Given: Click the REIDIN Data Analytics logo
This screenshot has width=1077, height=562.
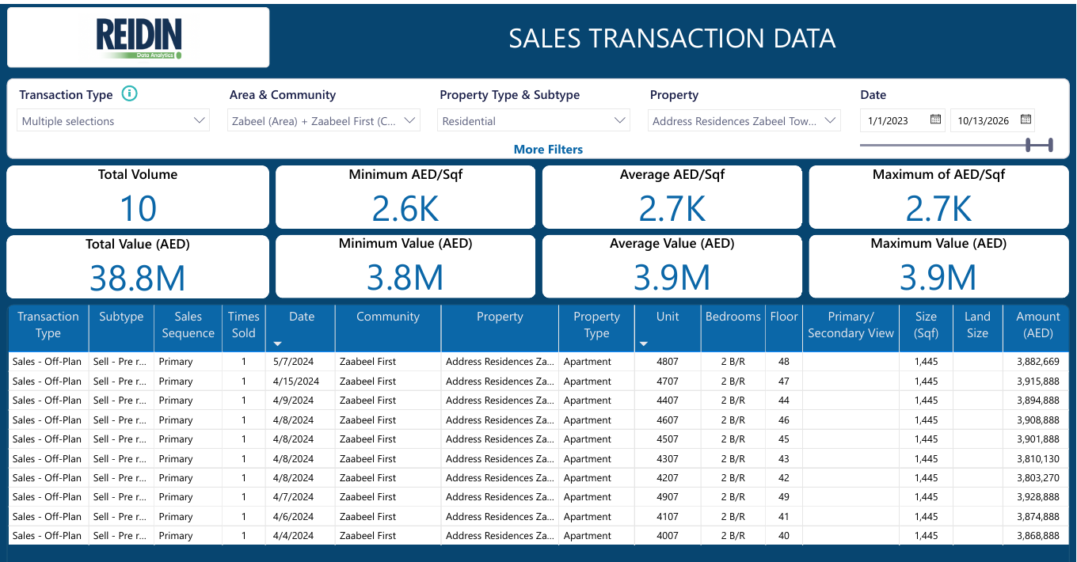Looking at the screenshot, I should [x=139, y=38].
